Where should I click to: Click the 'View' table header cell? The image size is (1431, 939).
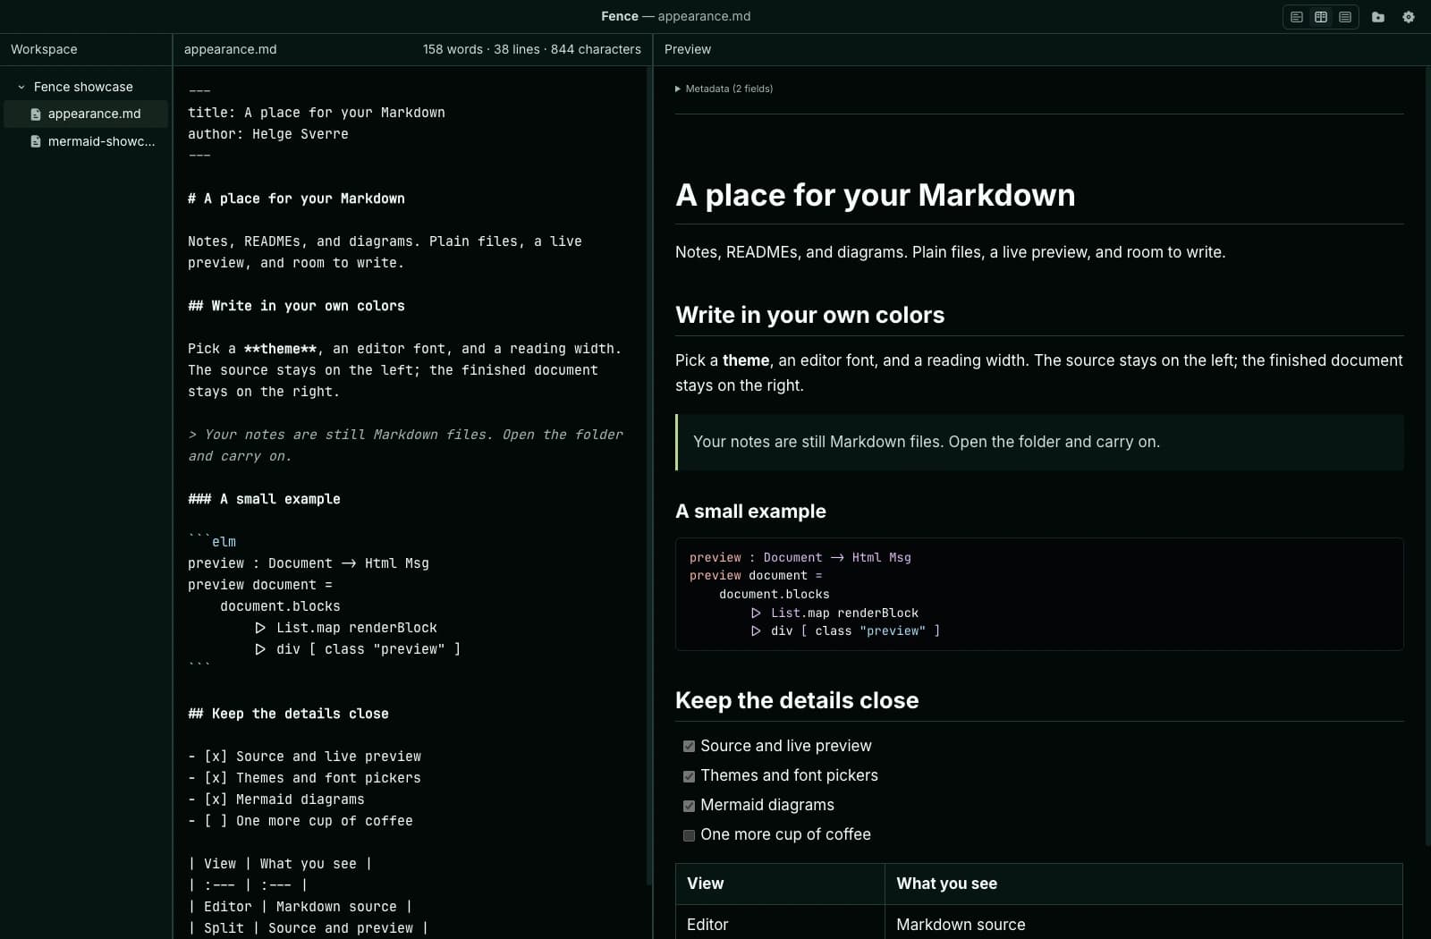click(x=780, y=884)
